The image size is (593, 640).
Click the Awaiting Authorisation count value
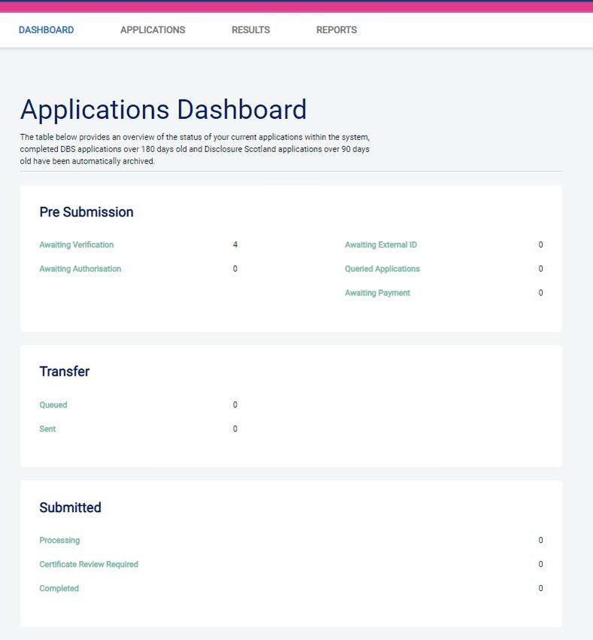pos(236,269)
